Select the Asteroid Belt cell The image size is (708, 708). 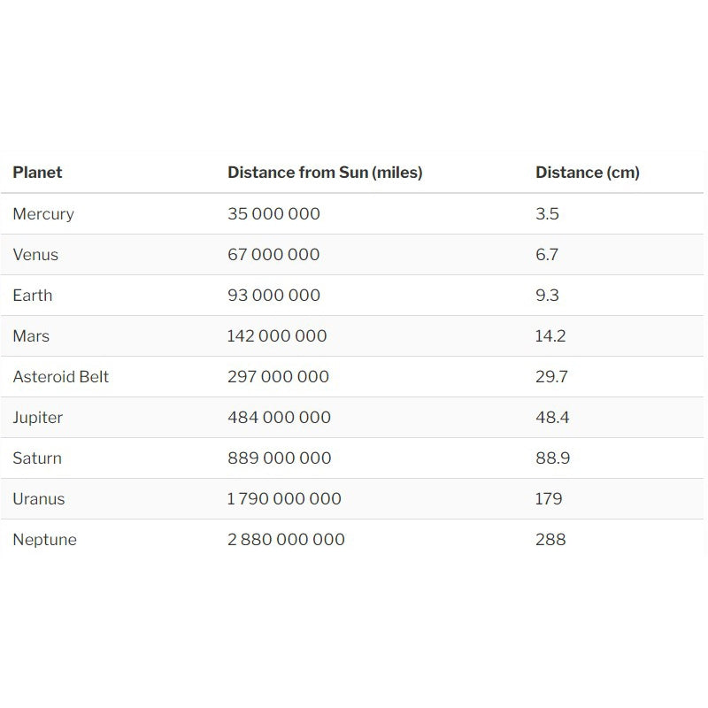coord(61,377)
